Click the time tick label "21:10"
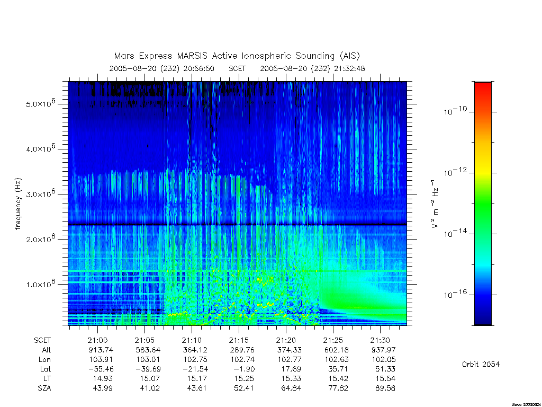This screenshot has width=542, height=407. pos(192,341)
